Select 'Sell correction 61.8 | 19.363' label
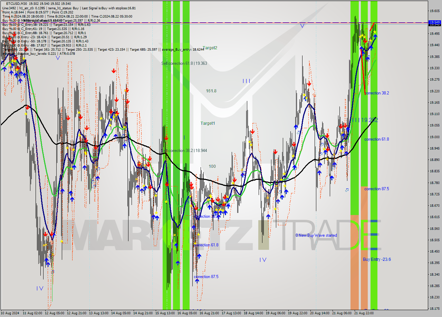This screenshot has height=317, width=442. coord(184,63)
